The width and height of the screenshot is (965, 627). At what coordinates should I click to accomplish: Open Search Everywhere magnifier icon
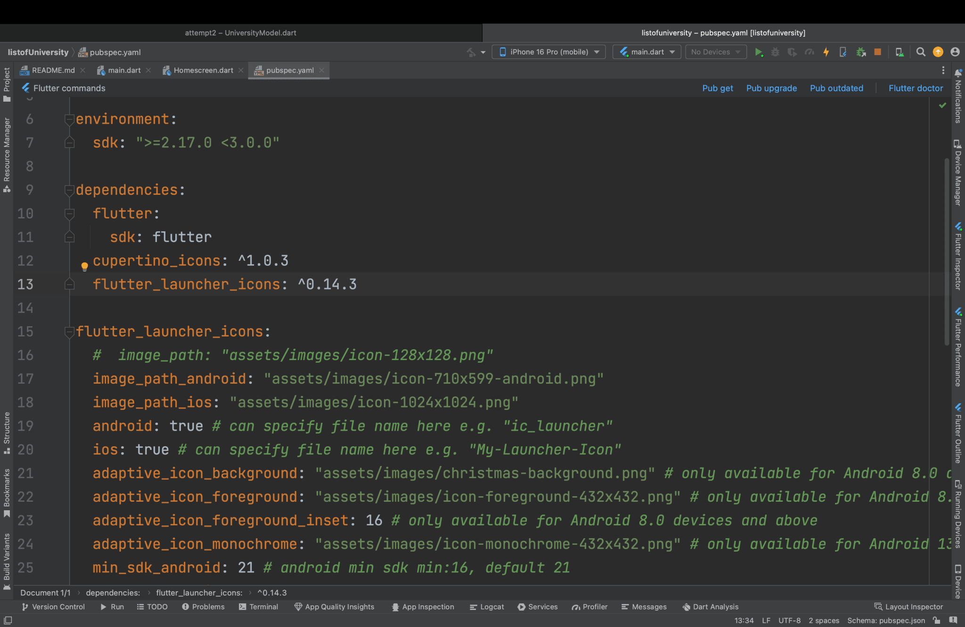pyautogui.click(x=921, y=52)
